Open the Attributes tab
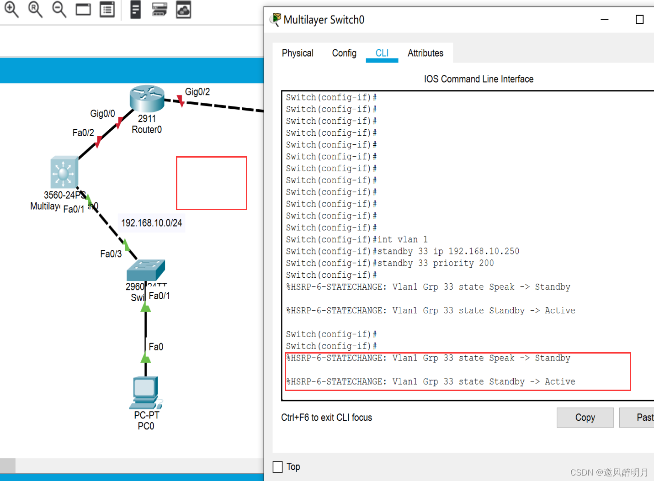Image resolution: width=654 pixels, height=481 pixels. point(425,53)
